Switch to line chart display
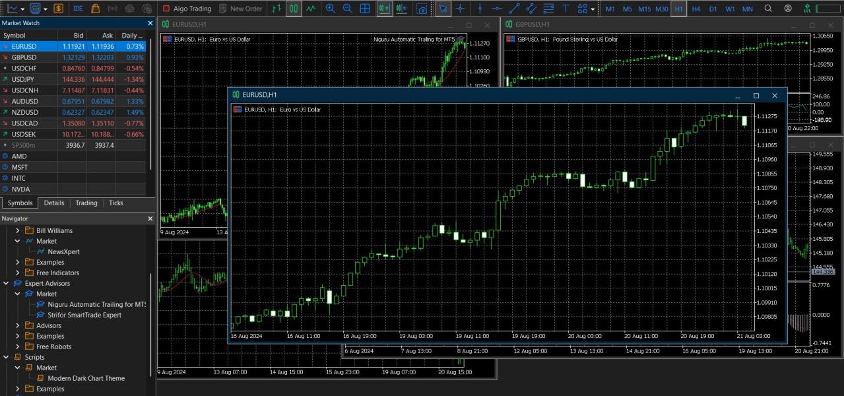The width and height of the screenshot is (844, 396). point(311,9)
